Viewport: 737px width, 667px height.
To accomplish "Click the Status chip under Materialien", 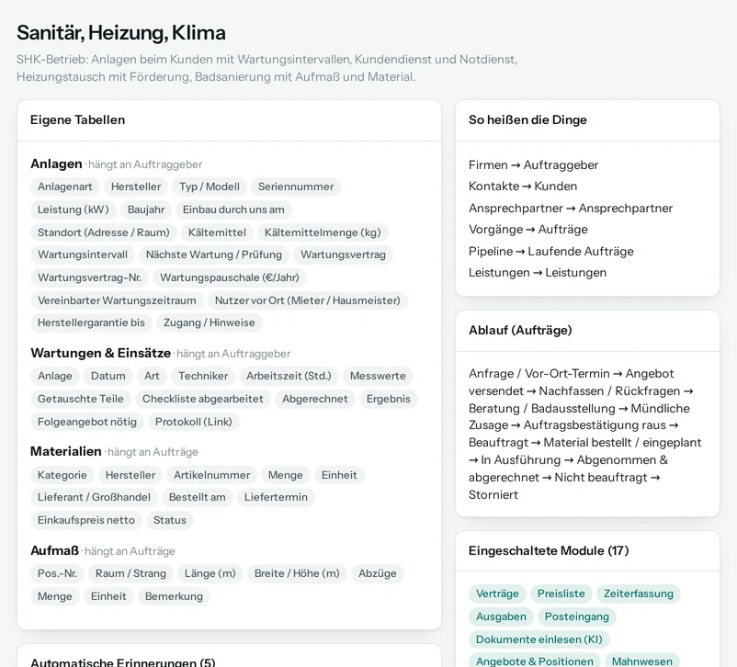I will pyautogui.click(x=170, y=520).
